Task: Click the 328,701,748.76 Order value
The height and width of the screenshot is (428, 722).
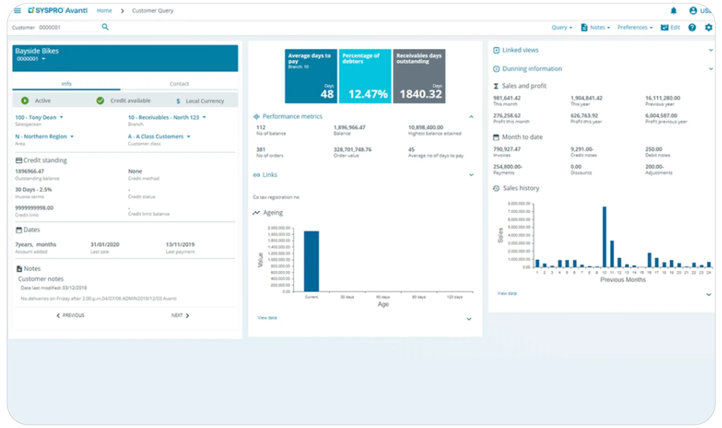Action: pos(352,150)
